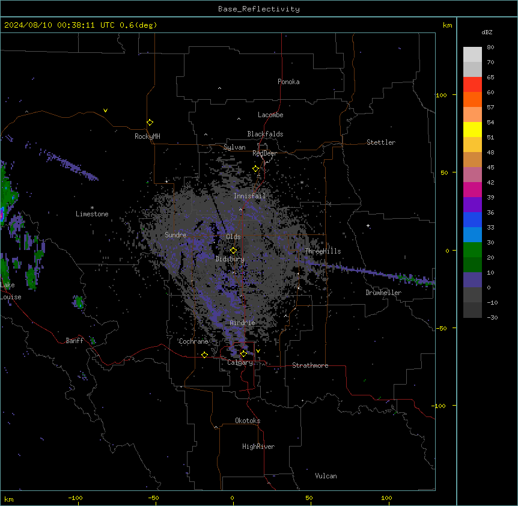The image size is (518, 506).
Task: Click the Olds label
Action: (233, 237)
